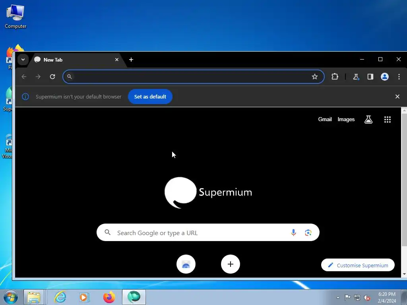
Task: Bookmark this tab with the star
Action: pyautogui.click(x=315, y=77)
